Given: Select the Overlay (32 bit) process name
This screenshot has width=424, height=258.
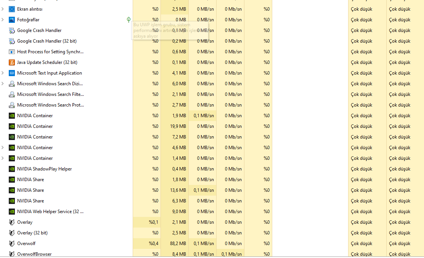Looking at the screenshot, I should [32, 233].
